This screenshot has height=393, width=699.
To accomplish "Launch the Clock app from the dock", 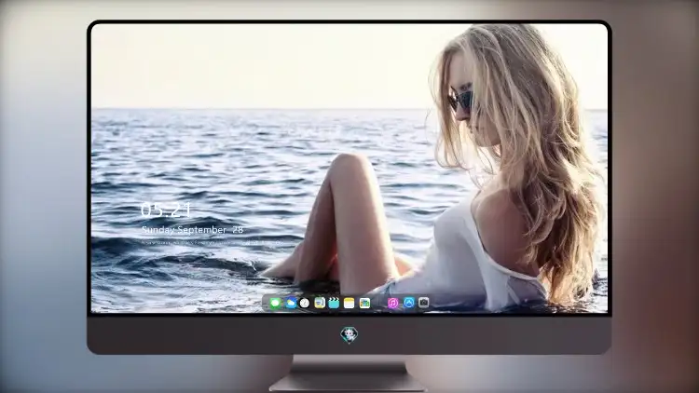I will coord(305,303).
